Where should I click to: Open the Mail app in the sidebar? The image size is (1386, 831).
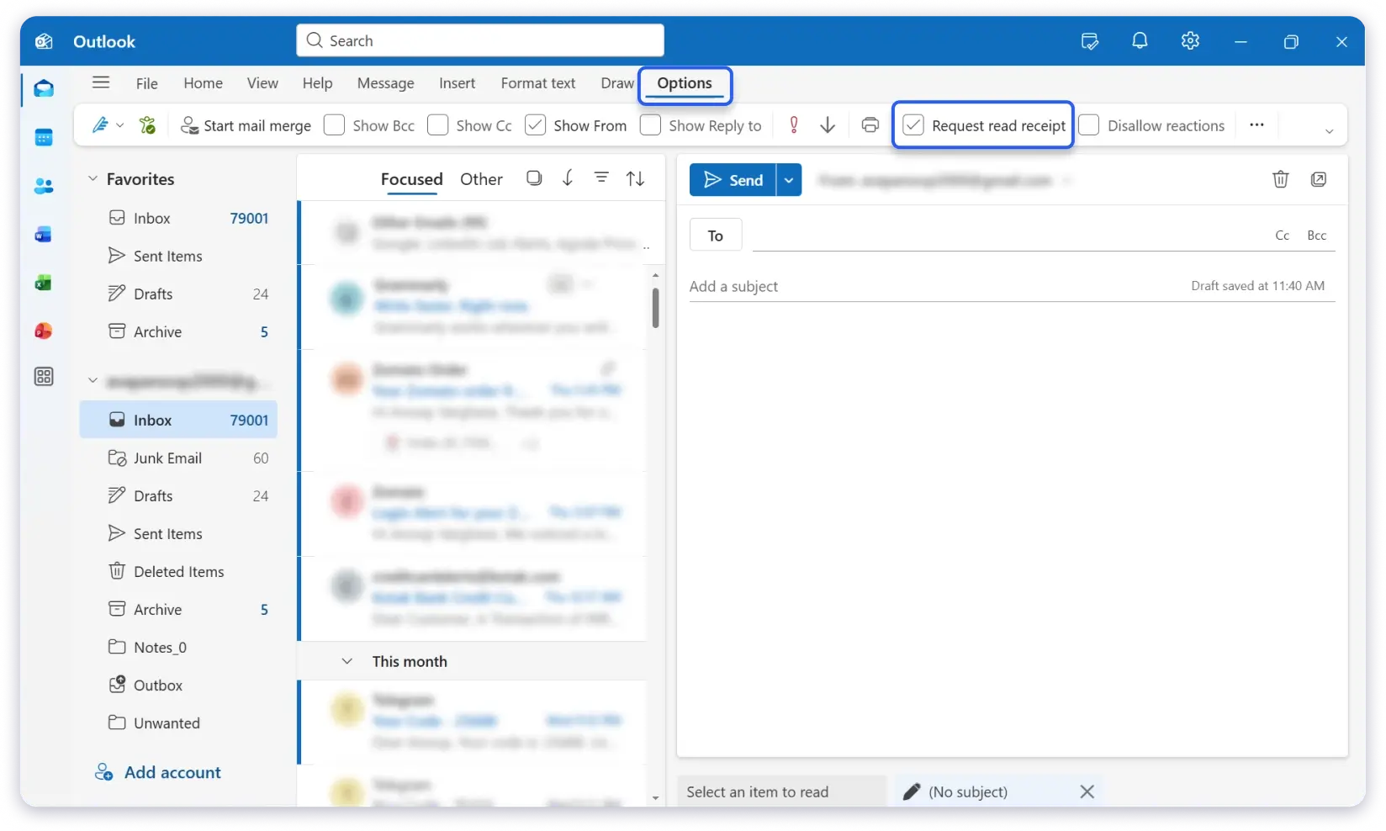[x=44, y=88]
